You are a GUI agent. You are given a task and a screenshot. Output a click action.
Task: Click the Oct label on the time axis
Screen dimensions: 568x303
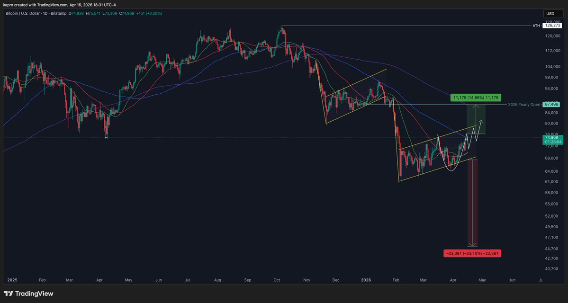(x=276, y=280)
